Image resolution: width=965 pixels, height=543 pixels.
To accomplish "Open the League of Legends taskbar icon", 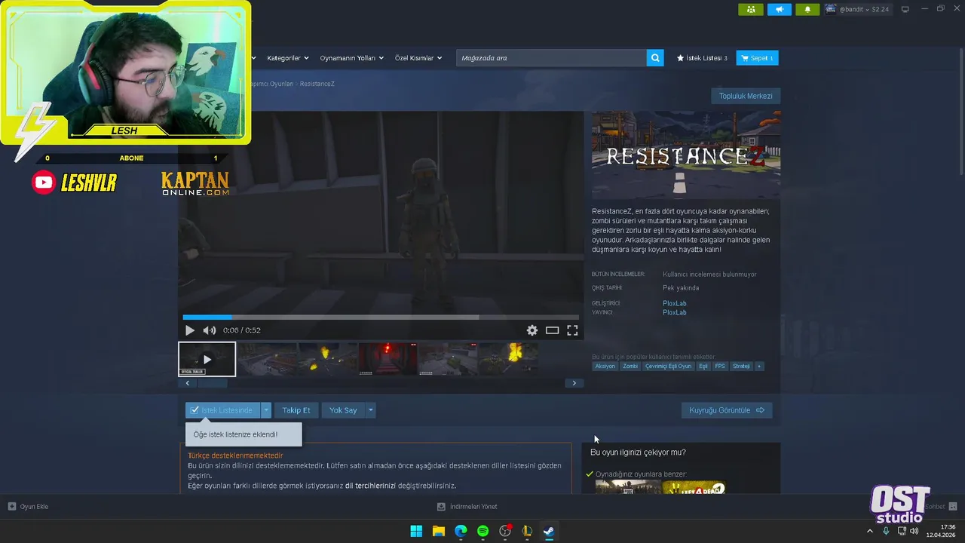I will coord(527,531).
